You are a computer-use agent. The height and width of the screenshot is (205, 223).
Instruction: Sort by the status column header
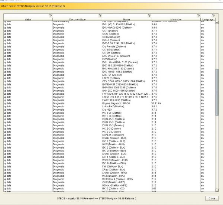(28, 19)
